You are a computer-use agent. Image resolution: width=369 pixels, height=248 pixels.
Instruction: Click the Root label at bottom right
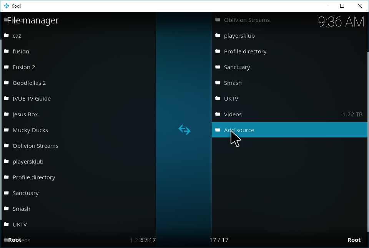(x=354, y=240)
